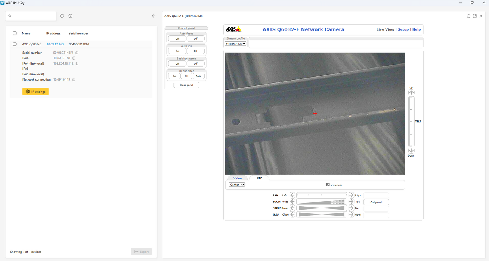
Task: Click the red crosshair in video
Action: 315,114
